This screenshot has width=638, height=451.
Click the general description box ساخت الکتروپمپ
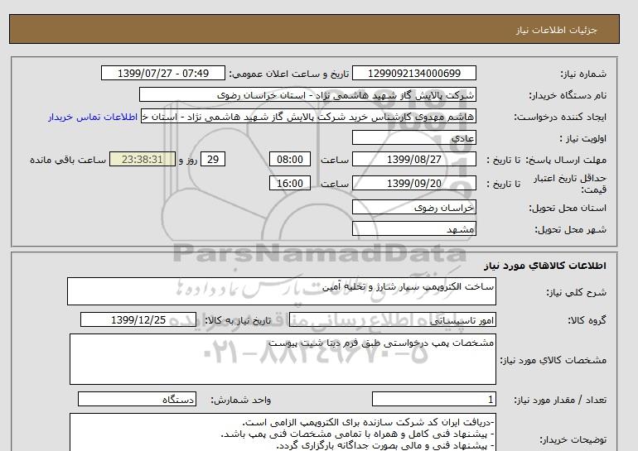(282, 291)
